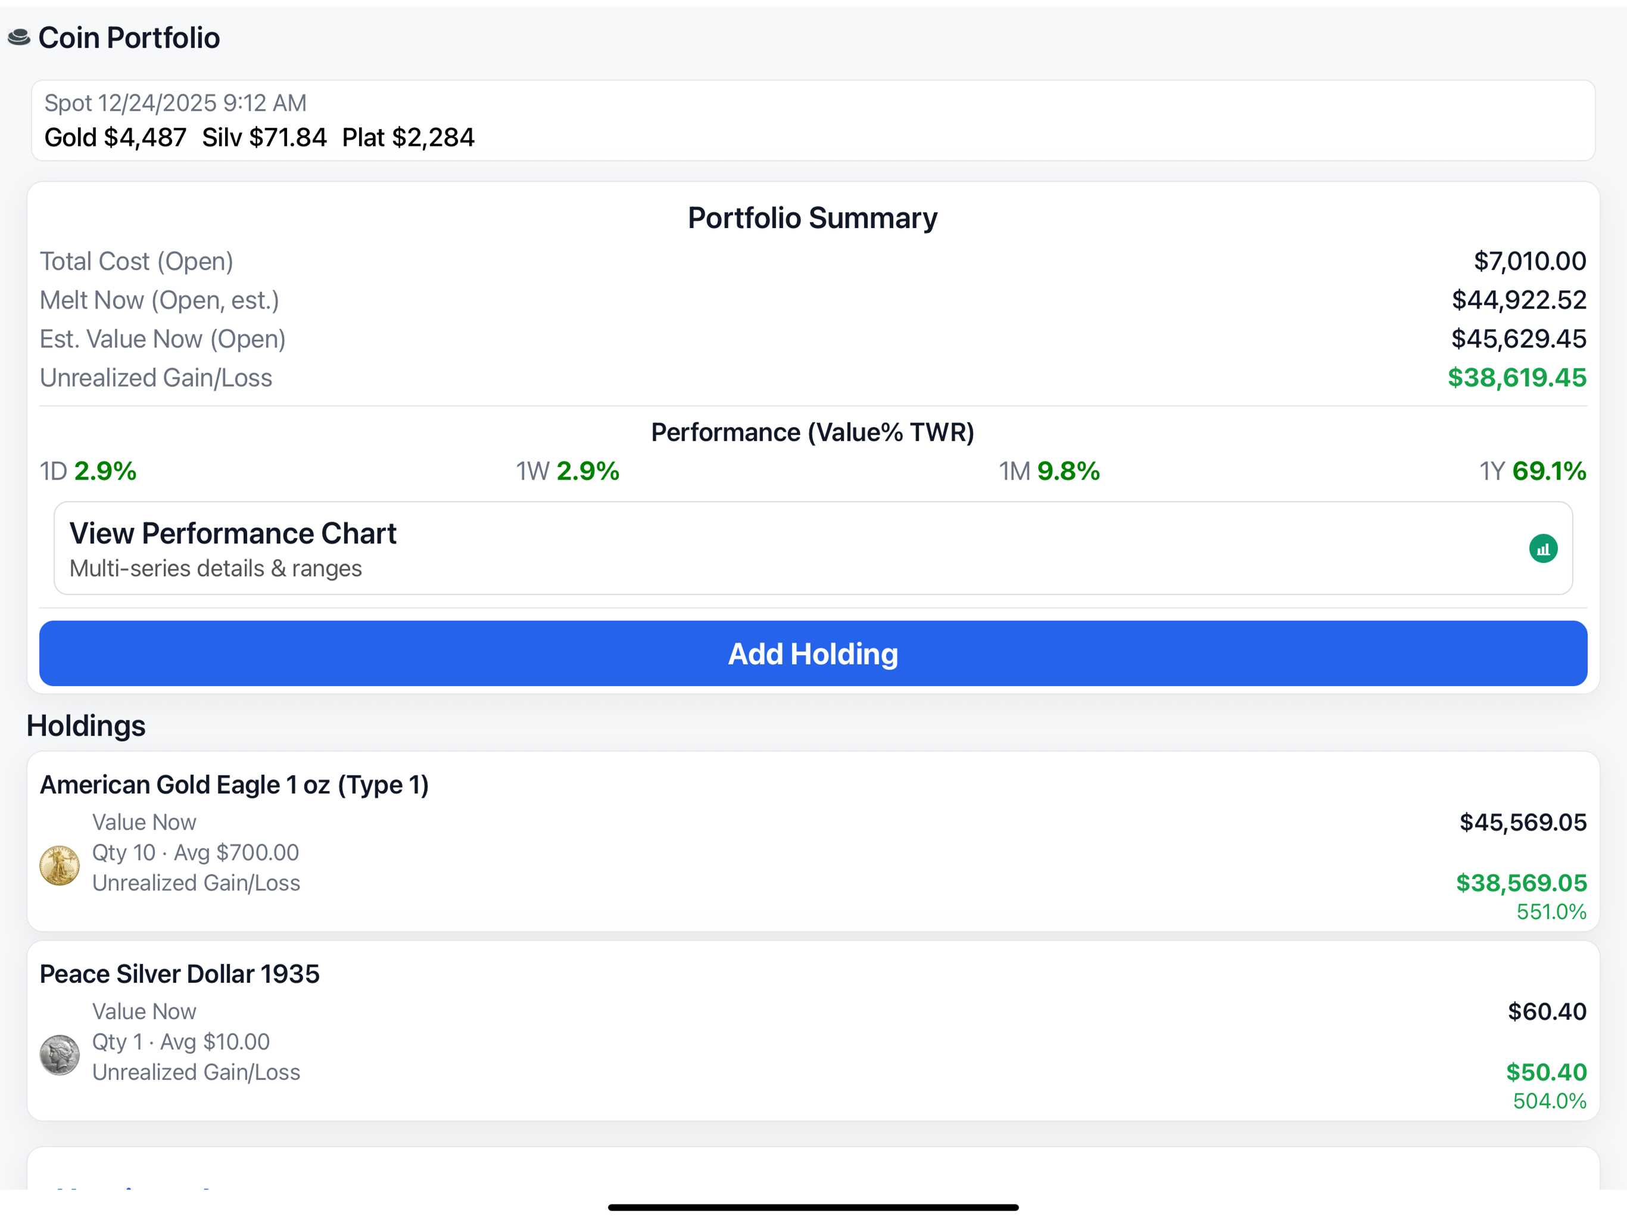The width and height of the screenshot is (1627, 1220).
Task: Click the Total Cost (Open) label
Action: click(136, 262)
